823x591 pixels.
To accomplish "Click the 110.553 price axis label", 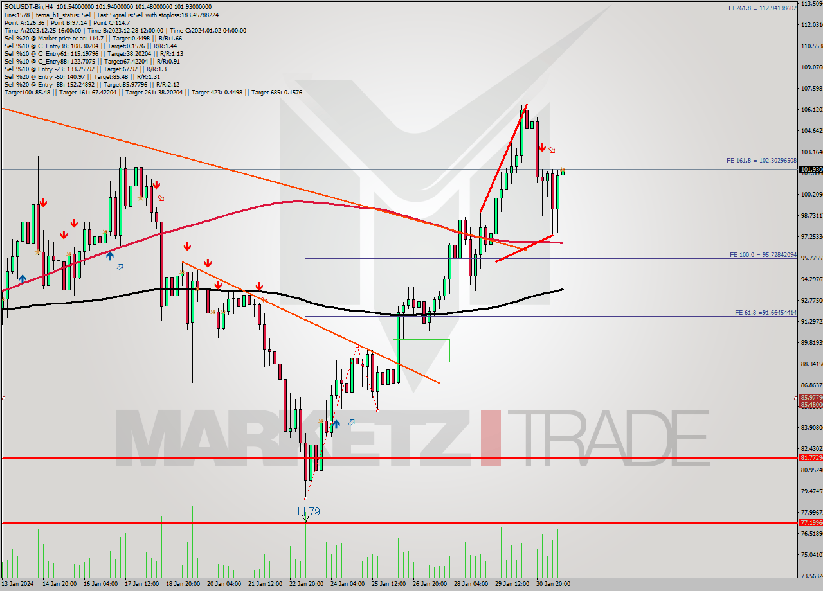I will (x=811, y=46).
